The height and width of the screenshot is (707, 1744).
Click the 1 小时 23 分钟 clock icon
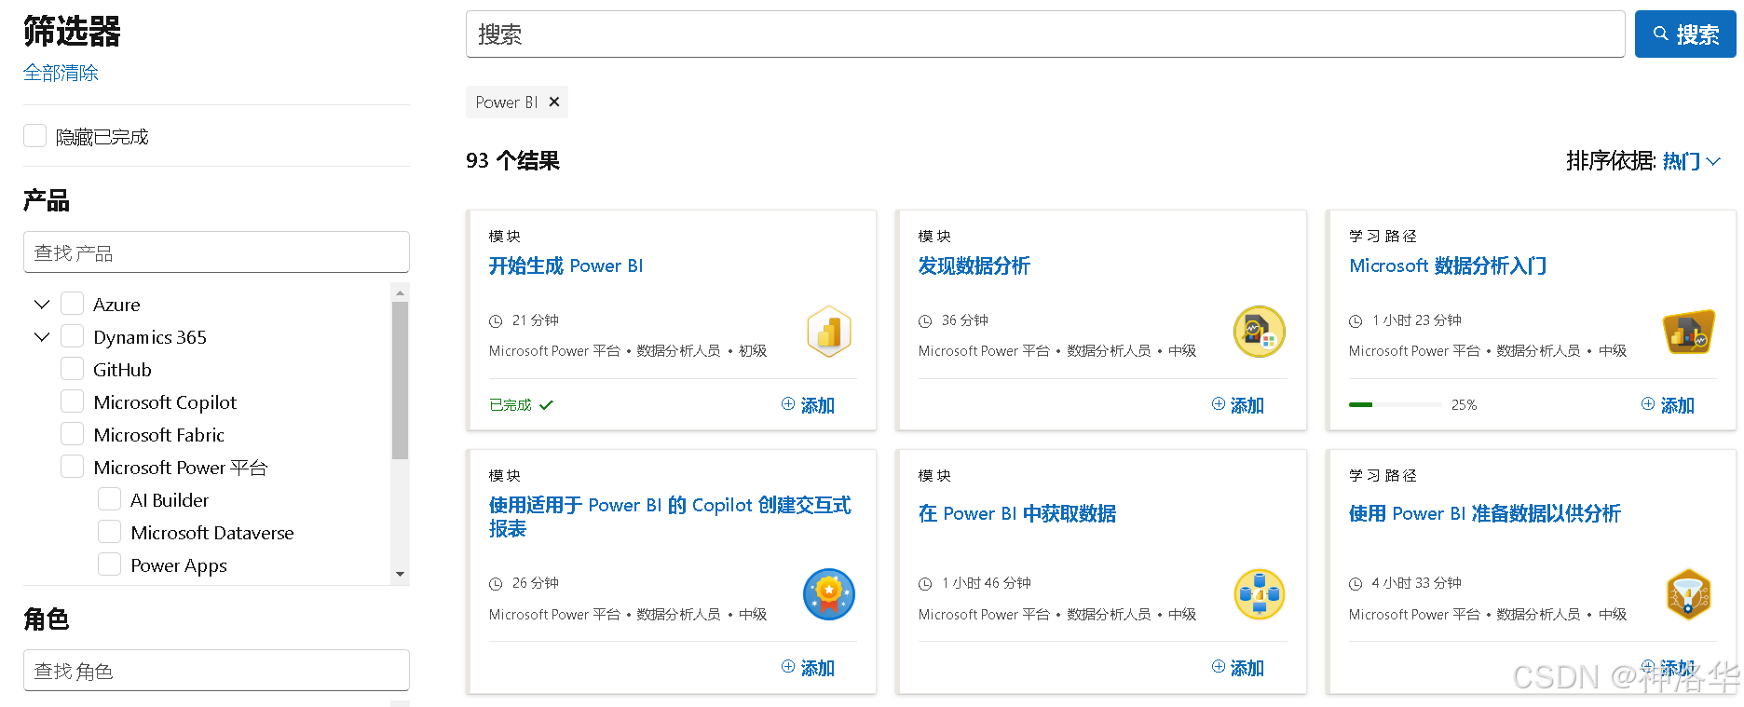pyautogui.click(x=1356, y=321)
